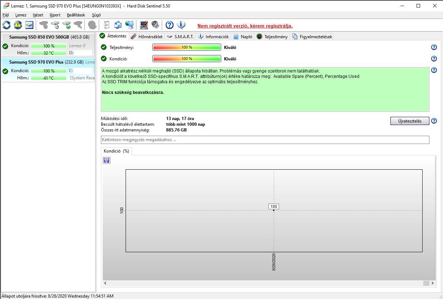Click the graph scrollbar right arrow
443x299 pixels.
(x=433, y=283)
